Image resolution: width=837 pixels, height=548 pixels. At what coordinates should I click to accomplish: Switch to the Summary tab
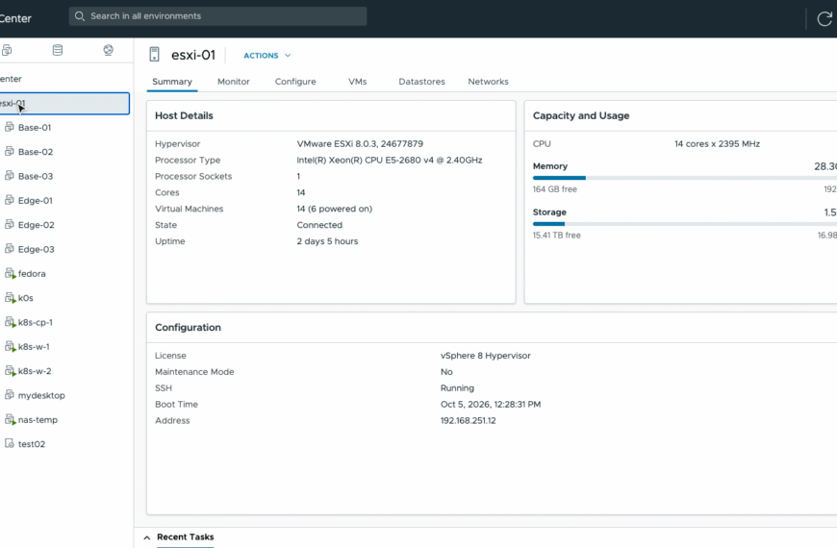pos(172,82)
